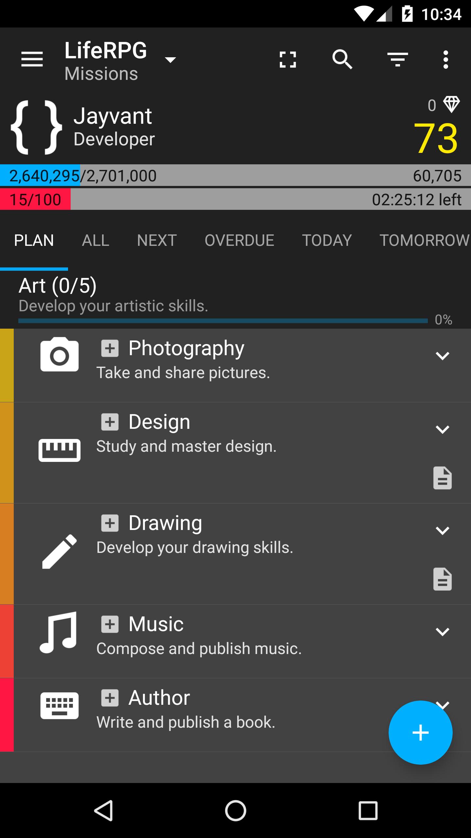The width and height of the screenshot is (471, 838).
Task: Toggle plus box next to Design
Action: point(110,422)
